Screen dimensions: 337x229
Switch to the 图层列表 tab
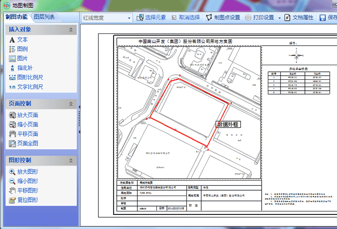tap(44, 17)
